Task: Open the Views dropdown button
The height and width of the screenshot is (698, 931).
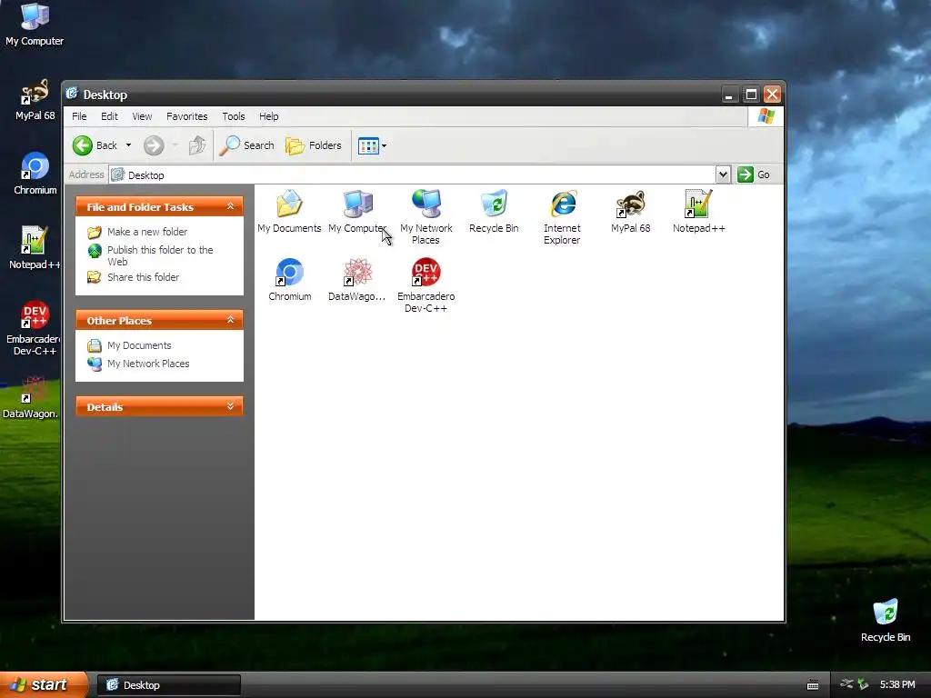Action: (372, 145)
